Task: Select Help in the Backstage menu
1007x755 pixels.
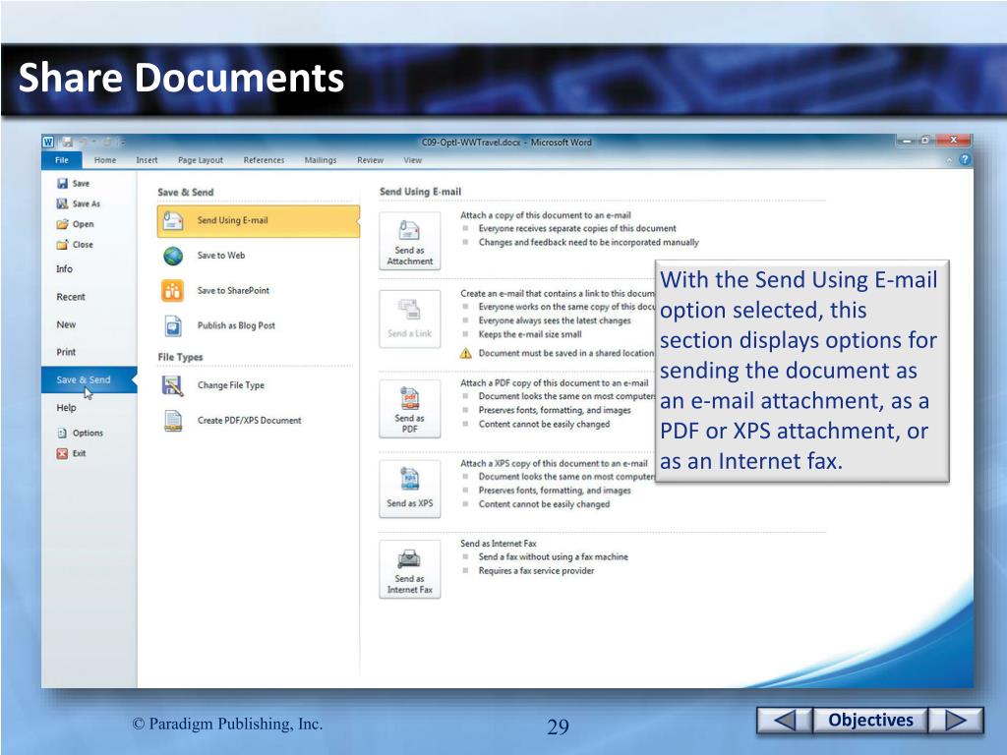Action: point(66,407)
